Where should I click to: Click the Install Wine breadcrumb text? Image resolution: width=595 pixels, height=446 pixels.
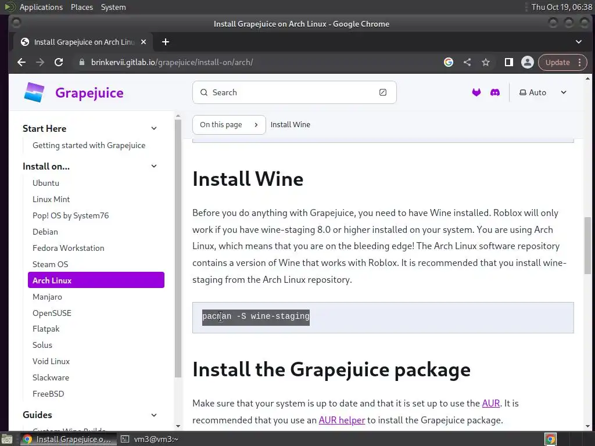(x=291, y=125)
